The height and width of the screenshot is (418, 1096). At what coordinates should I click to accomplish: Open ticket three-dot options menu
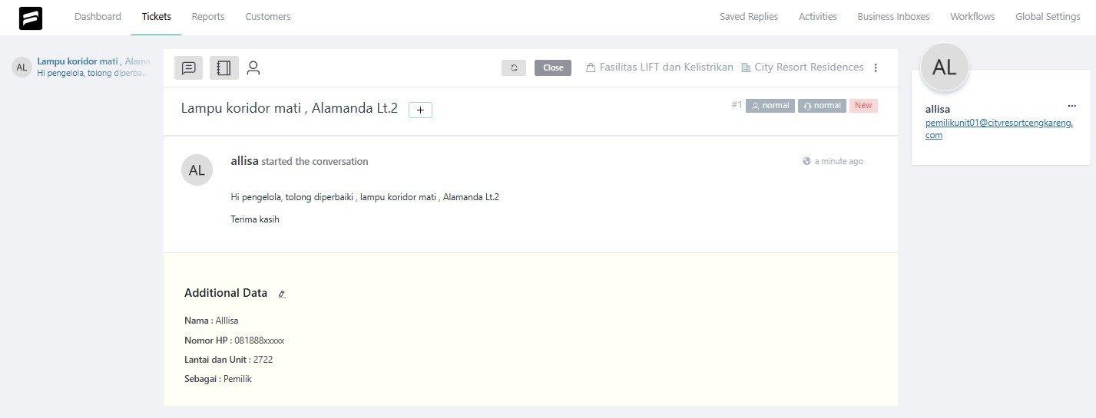tap(876, 67)
